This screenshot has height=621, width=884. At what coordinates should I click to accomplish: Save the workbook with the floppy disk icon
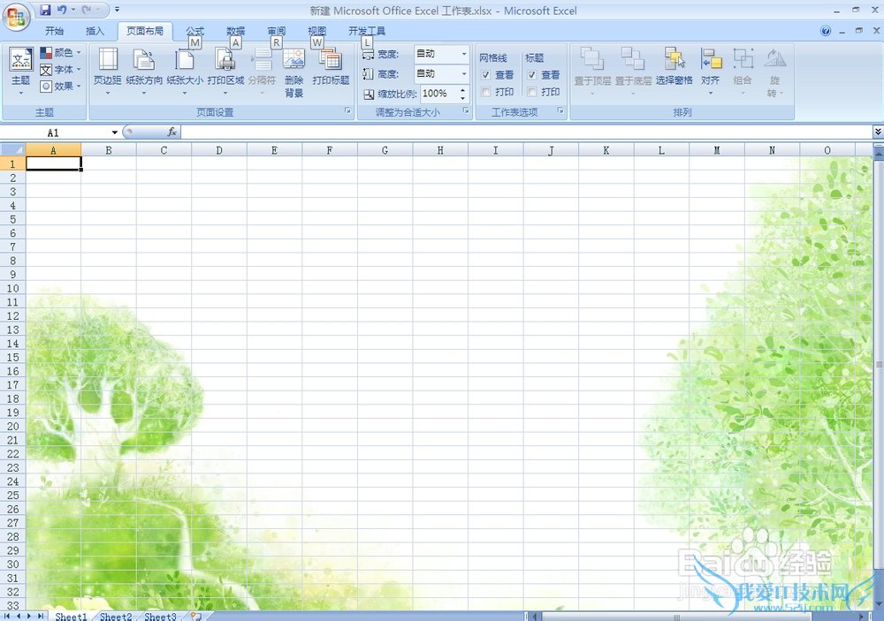click(x=45, y=10)
